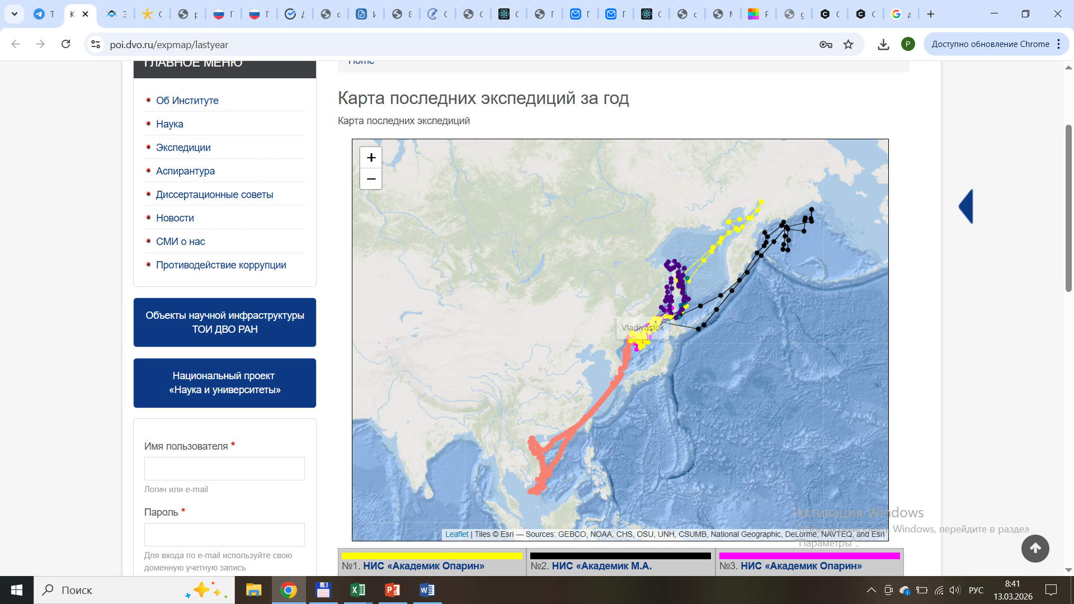This screenshot has width=1074, height=604.
Task: Reload the page
Action: coord(65,44)
